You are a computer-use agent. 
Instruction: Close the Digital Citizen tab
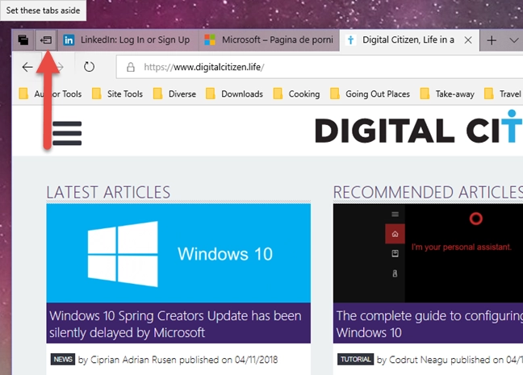468,40
